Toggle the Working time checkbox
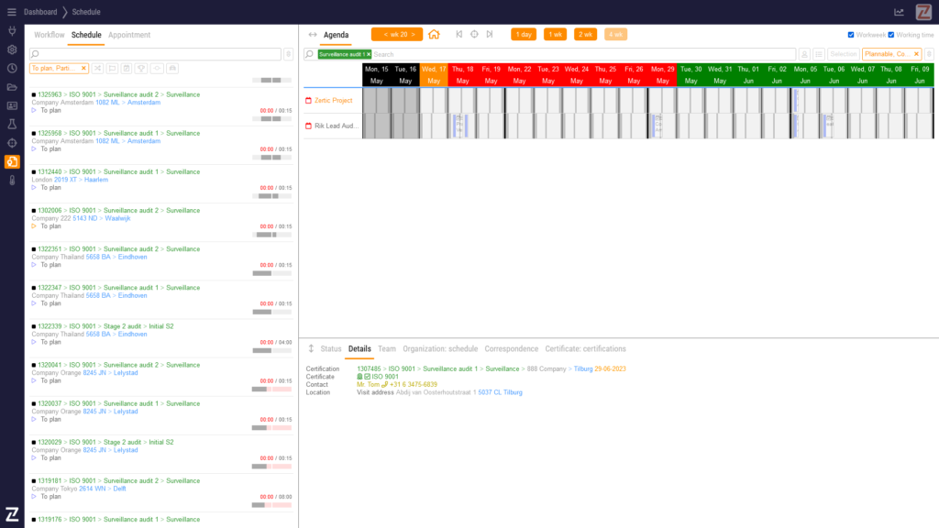 (891, 35)
